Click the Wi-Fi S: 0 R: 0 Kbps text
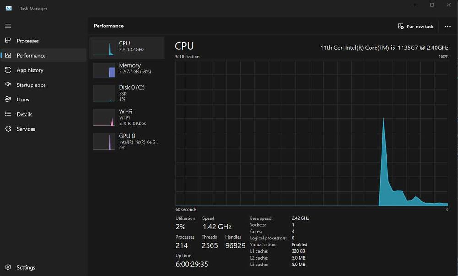Screen dimensions: 458x276 [132, 123]
